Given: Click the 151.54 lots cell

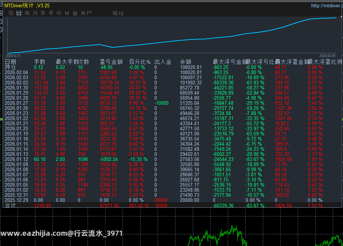Looking at the screenshot, I should [41, 83].
